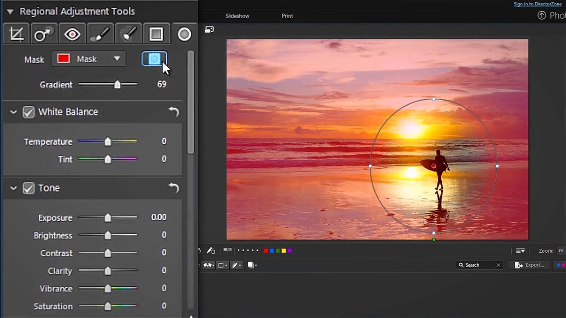Switch to the Print tab

pos(287,16)
